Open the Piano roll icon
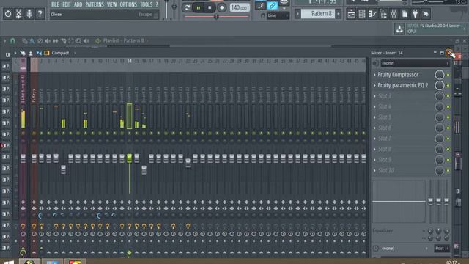Screen dimensions: 469x264 click(373, 14)
